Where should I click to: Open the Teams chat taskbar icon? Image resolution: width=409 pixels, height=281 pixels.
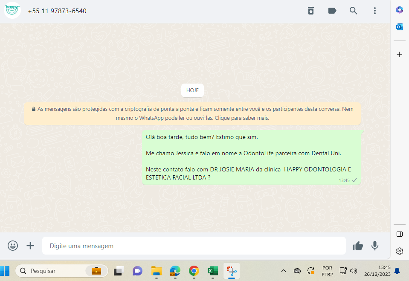point(137,271)
